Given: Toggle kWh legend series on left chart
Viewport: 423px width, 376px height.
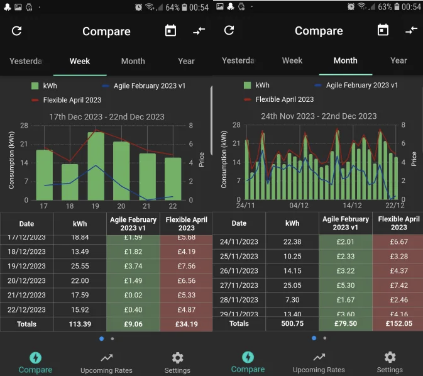Looking at the screenshot, I should (x=44, y=86).
